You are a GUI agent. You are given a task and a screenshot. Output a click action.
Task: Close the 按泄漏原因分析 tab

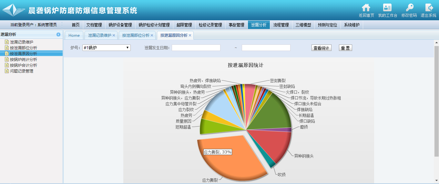[x=190, y=35]
